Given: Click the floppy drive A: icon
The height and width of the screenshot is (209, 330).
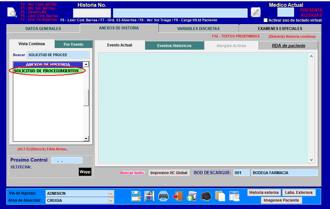Looking at the screenshot, I should pyautogui.click(x=150, y=196).
